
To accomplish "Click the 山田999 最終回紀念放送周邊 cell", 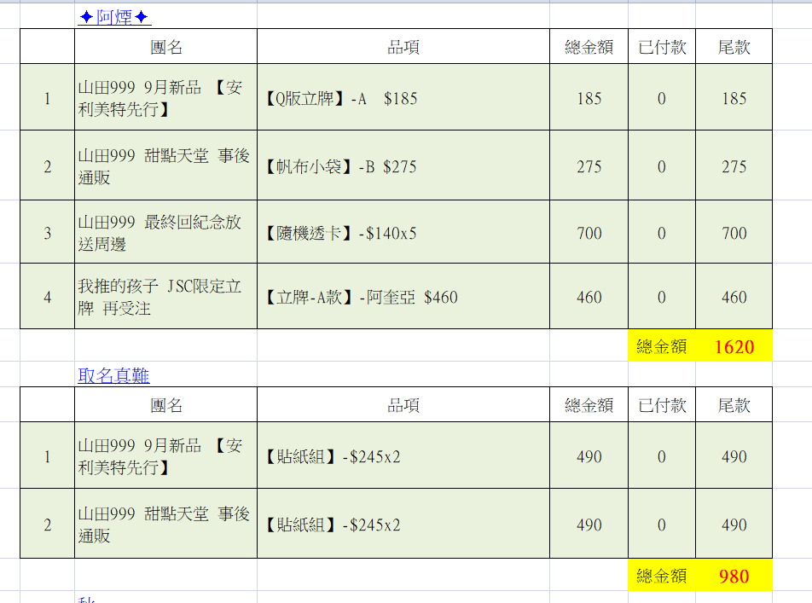I will click(x=165, y=232).
